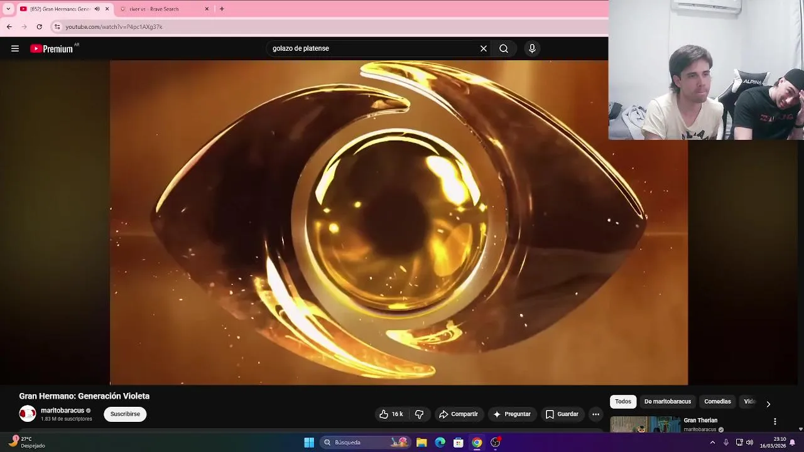The image size is (804, 452).
Task: Open OBS Studio icon in the taskbar
Action: pyautogui.click(x=496, y=443)
